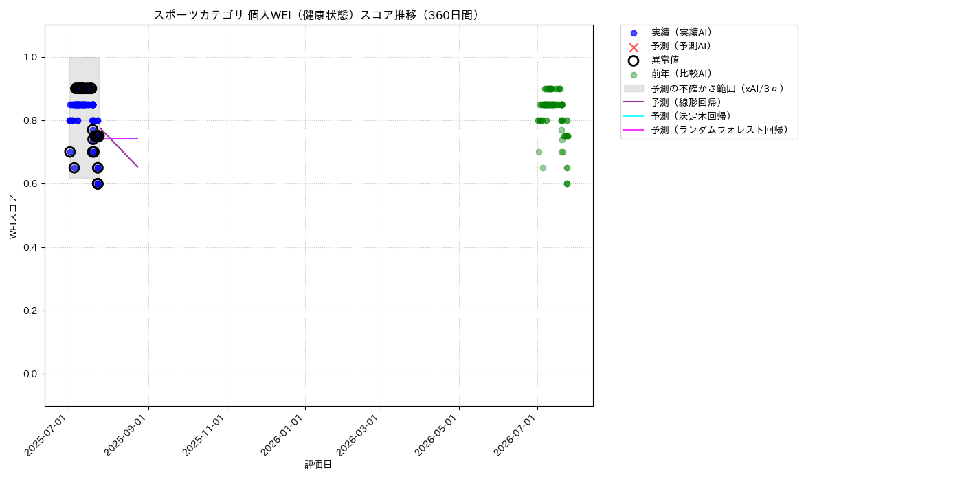The height and width of the screenshot is (481, 962).
Task: Click the cyan line sample for 決定木回帰
Action: (x=634, y=116)
